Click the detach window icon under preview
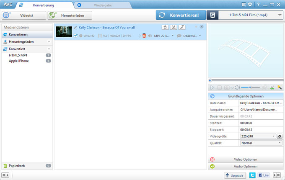The height and width of the screenshot is (180, 285). (x=264, y=87)
